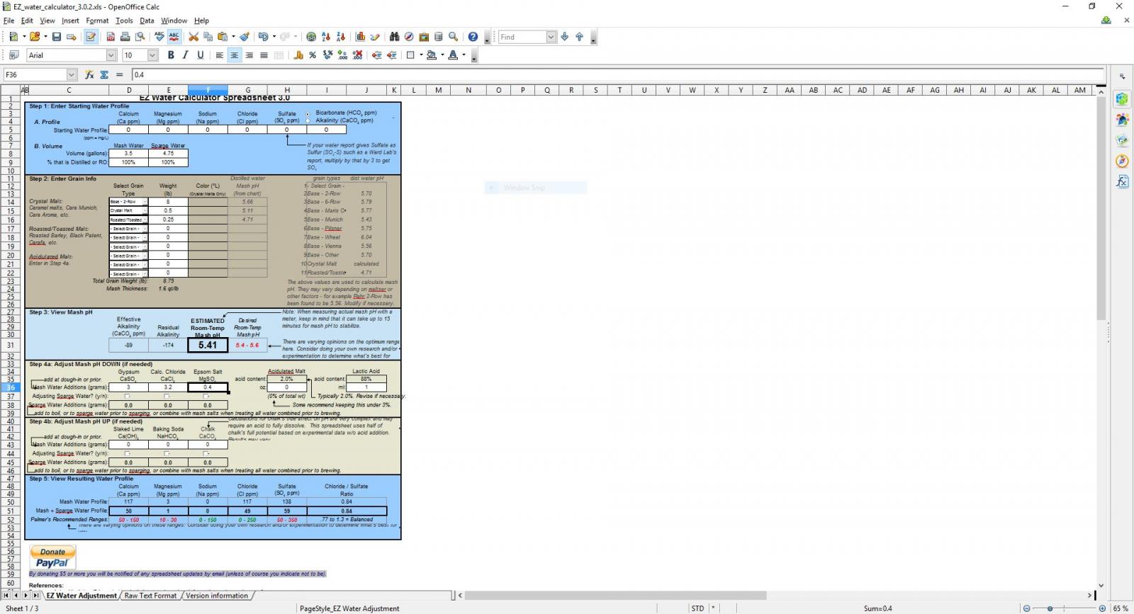Find Next down arrow button

coord(565,37)
